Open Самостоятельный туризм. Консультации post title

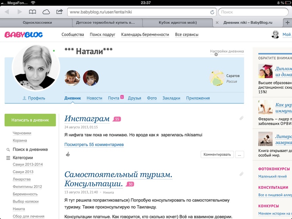pyautogui.click(x=118, y=179)
